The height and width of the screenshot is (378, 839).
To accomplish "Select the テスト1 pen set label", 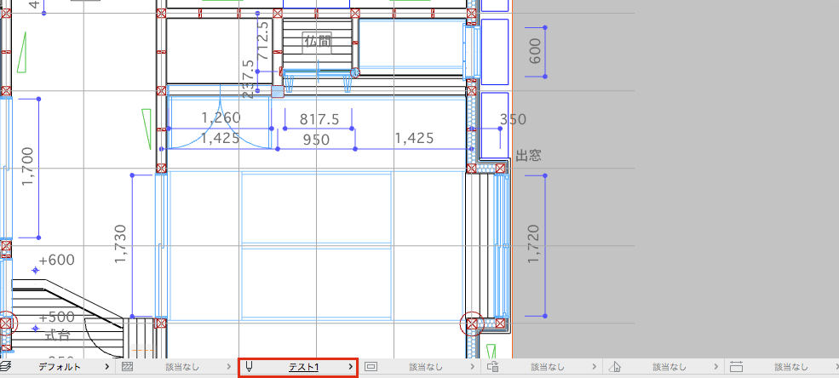I will [x=304, y=367].
